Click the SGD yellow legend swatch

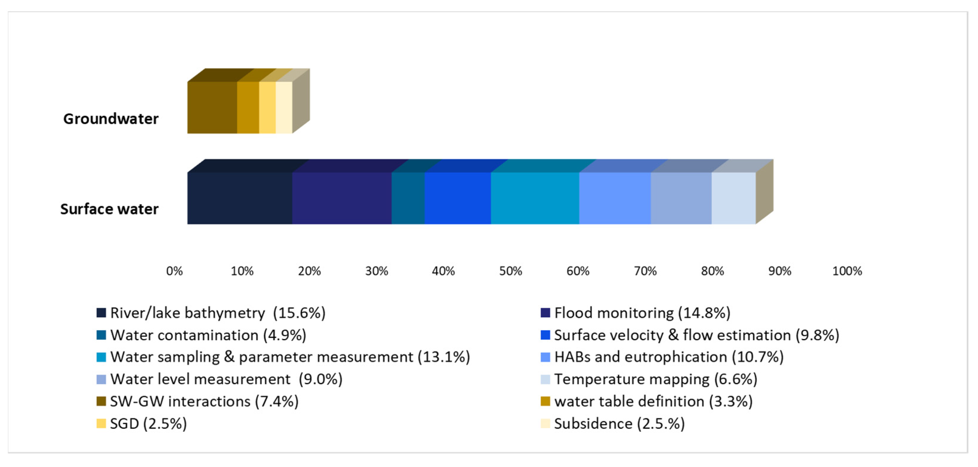pyautogui.click(x=101, y=424)
